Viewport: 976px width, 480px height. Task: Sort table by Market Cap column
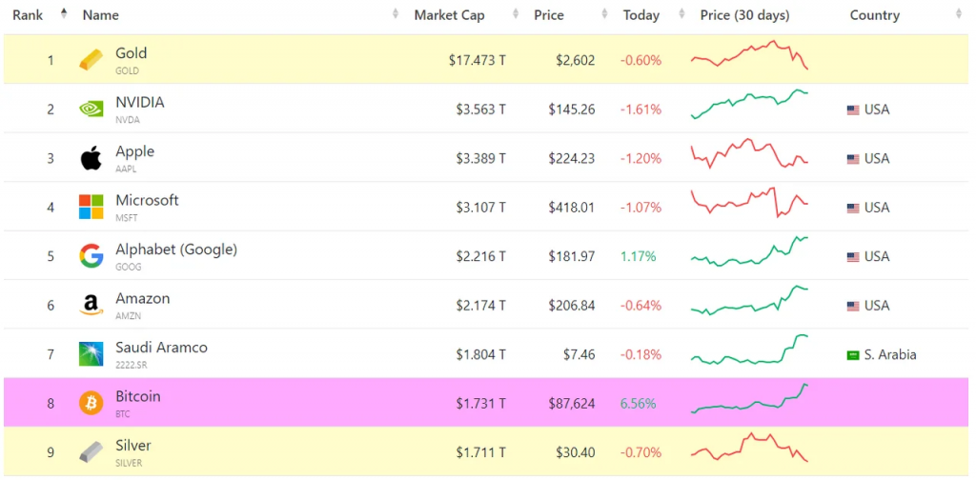(449, 15)
